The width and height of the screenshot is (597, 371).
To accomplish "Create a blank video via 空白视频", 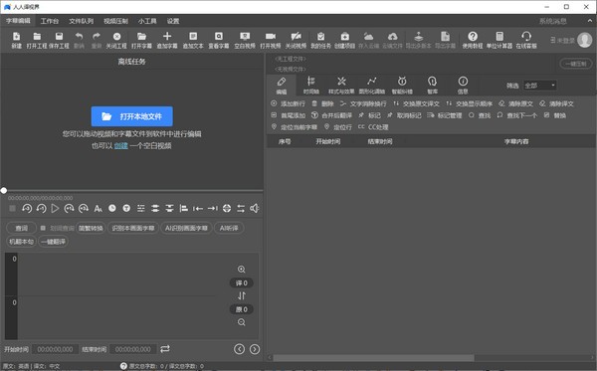I will [245, 40].
